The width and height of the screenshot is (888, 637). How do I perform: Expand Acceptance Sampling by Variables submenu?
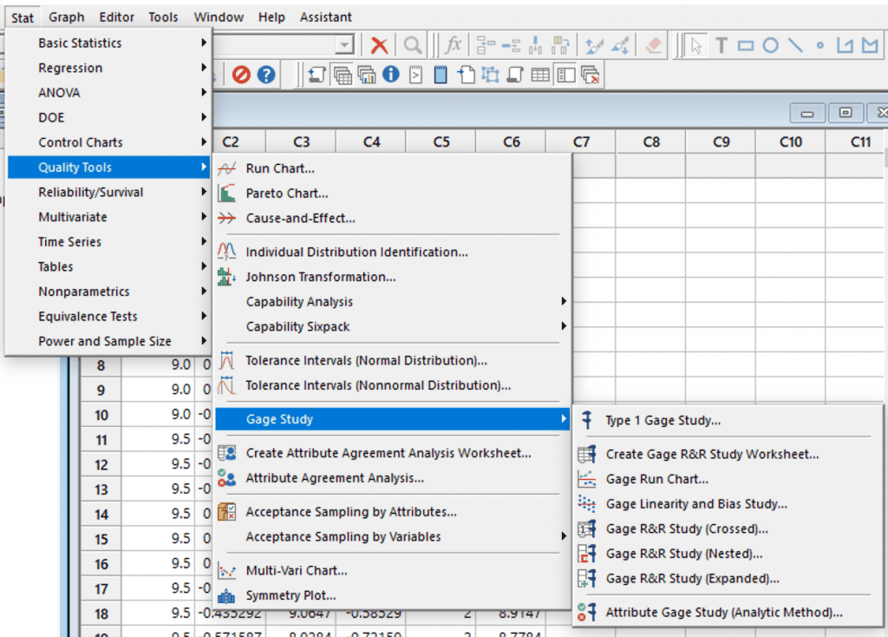click(393, 536)
